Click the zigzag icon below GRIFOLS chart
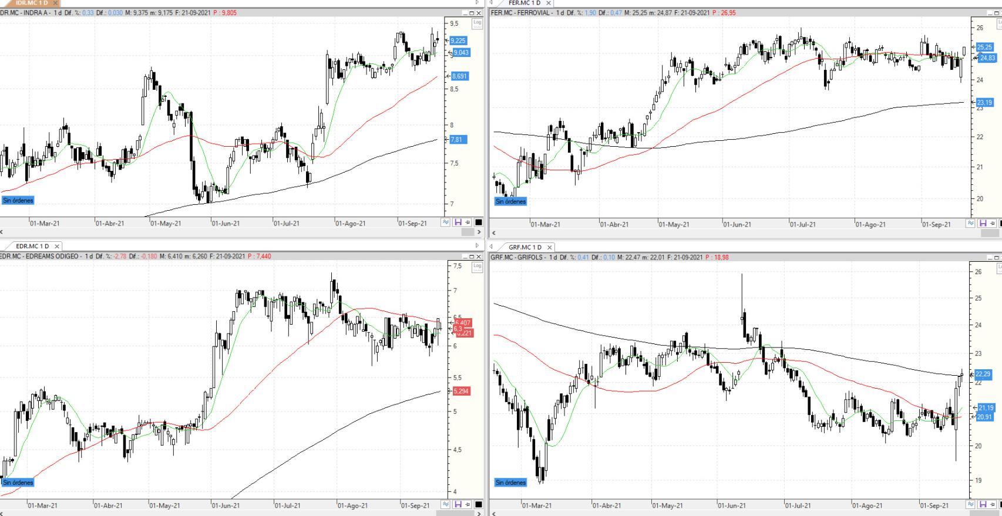Screen dimensions: 1002x516 pos(970,504)
